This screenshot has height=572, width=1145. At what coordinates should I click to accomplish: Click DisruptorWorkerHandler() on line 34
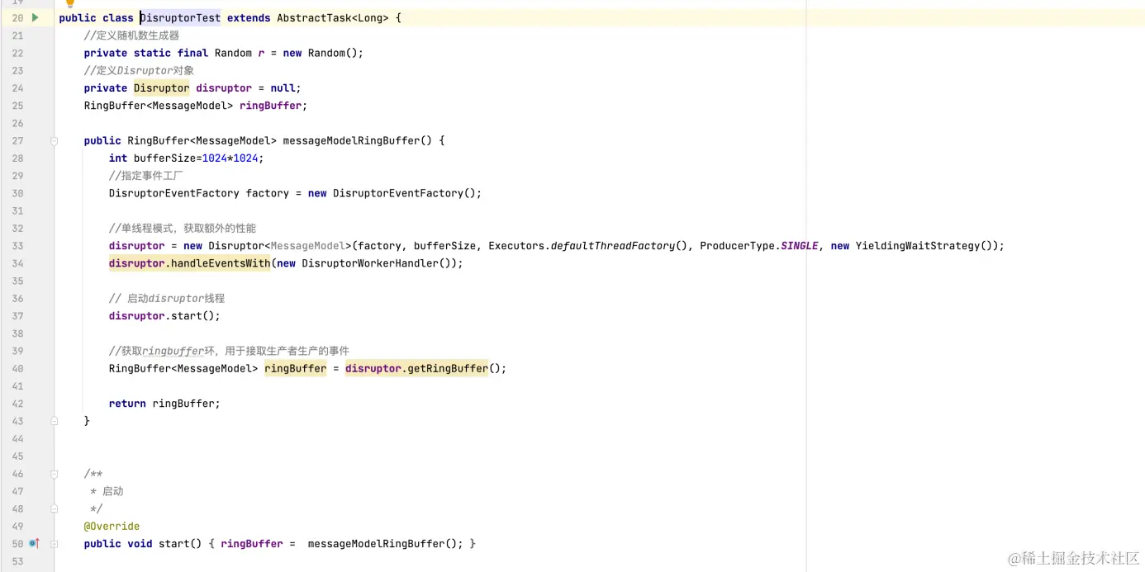point(376,263)
